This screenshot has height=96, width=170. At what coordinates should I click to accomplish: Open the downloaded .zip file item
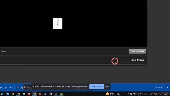point(3,87)
